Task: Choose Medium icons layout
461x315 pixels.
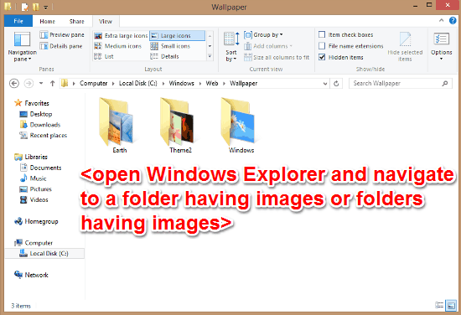Action: (117, 46)
